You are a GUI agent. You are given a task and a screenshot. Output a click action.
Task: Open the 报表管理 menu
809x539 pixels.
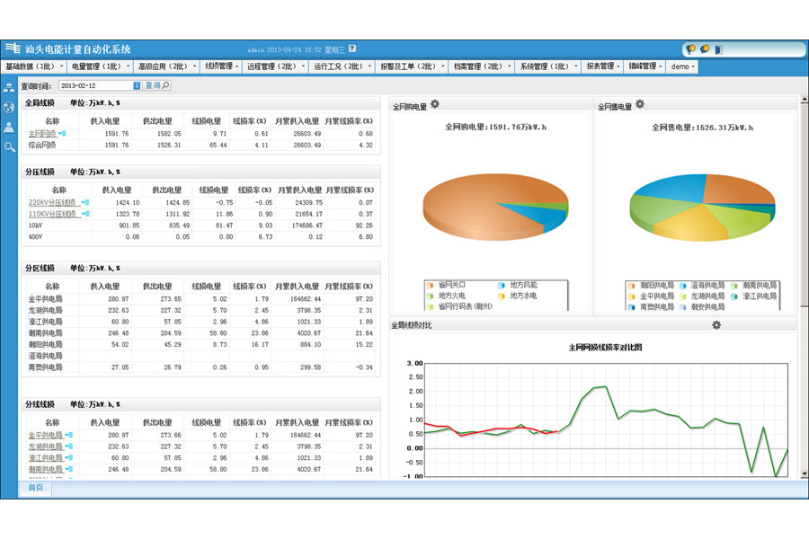pos(603,66)
